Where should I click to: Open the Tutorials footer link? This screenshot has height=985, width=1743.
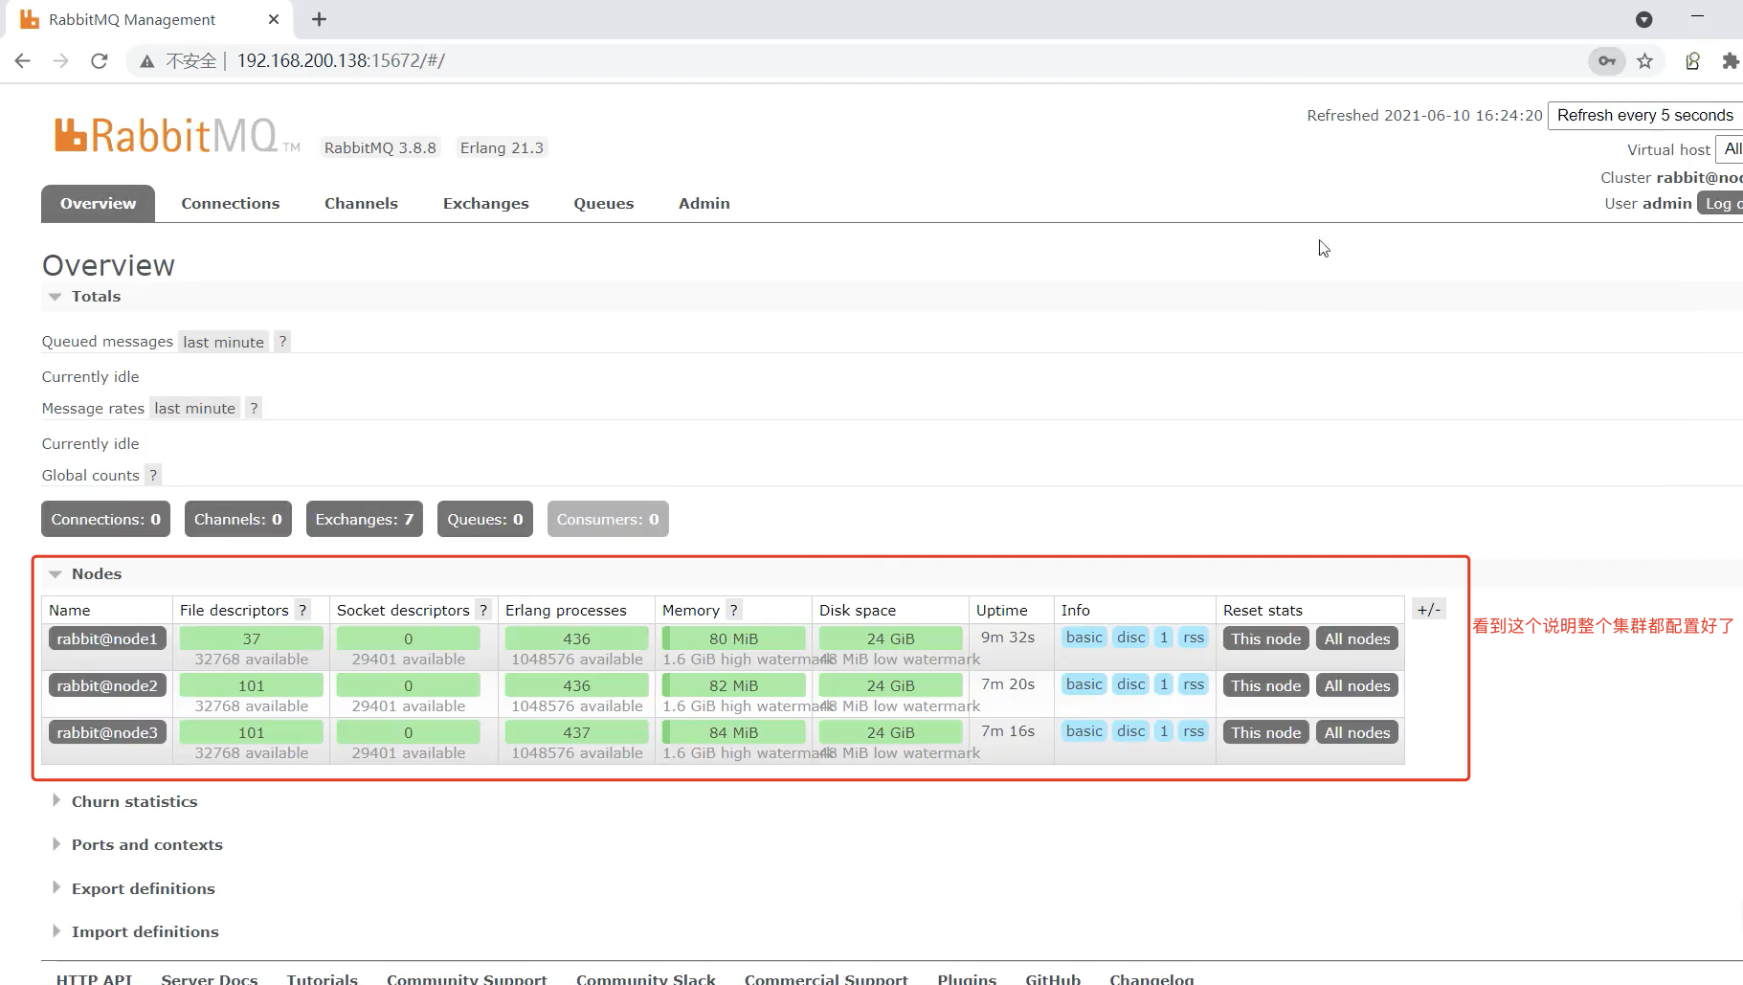[x=323, y=978]
